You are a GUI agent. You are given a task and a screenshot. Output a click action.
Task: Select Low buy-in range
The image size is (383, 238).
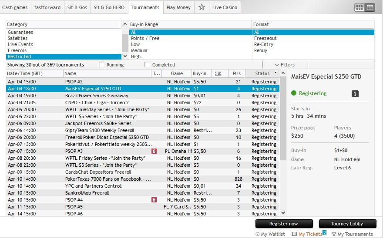(x=190, y=44)
